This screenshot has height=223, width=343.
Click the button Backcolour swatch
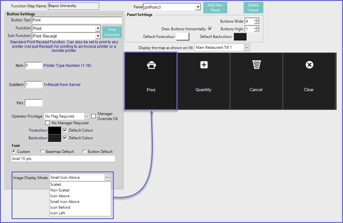pos(54,138)
